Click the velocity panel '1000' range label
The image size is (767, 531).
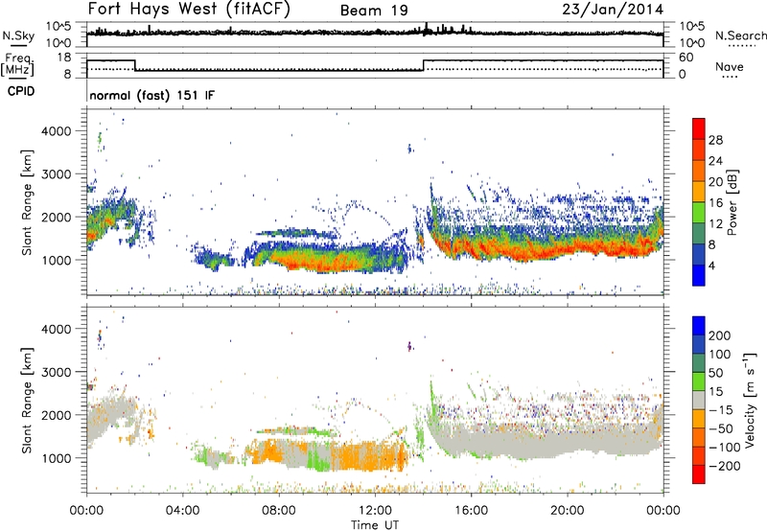pos(56,458)
